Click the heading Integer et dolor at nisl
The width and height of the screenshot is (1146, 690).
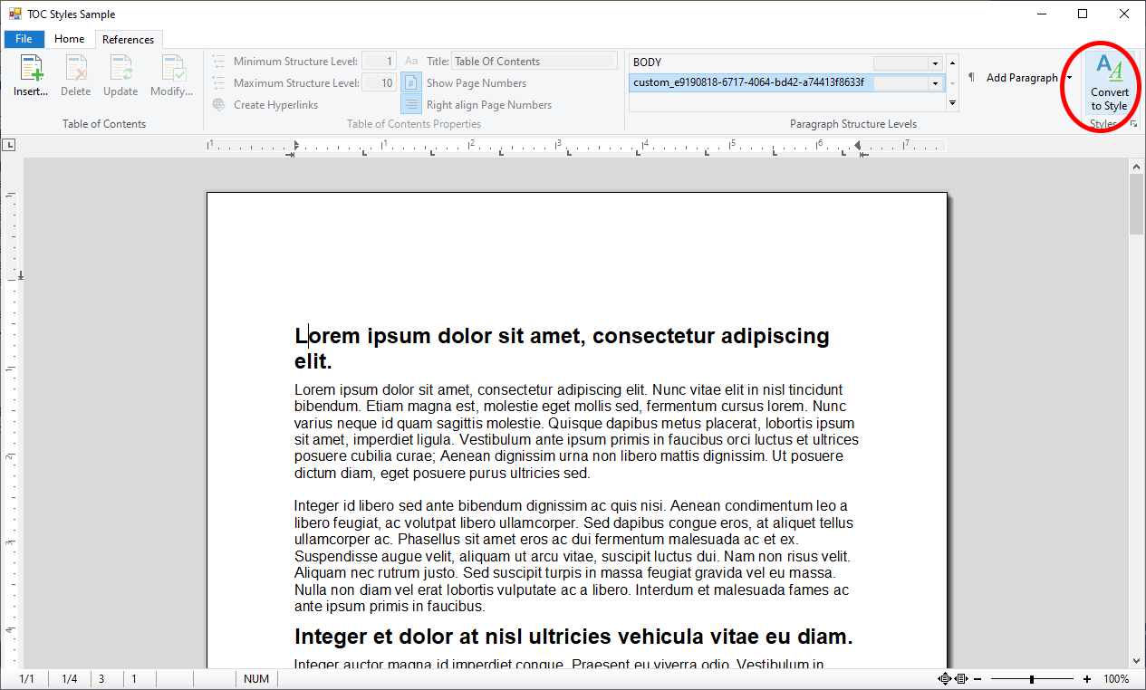[573, 637]
